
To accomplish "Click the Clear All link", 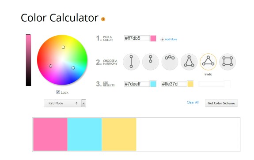I will click(x=193, y=102).
